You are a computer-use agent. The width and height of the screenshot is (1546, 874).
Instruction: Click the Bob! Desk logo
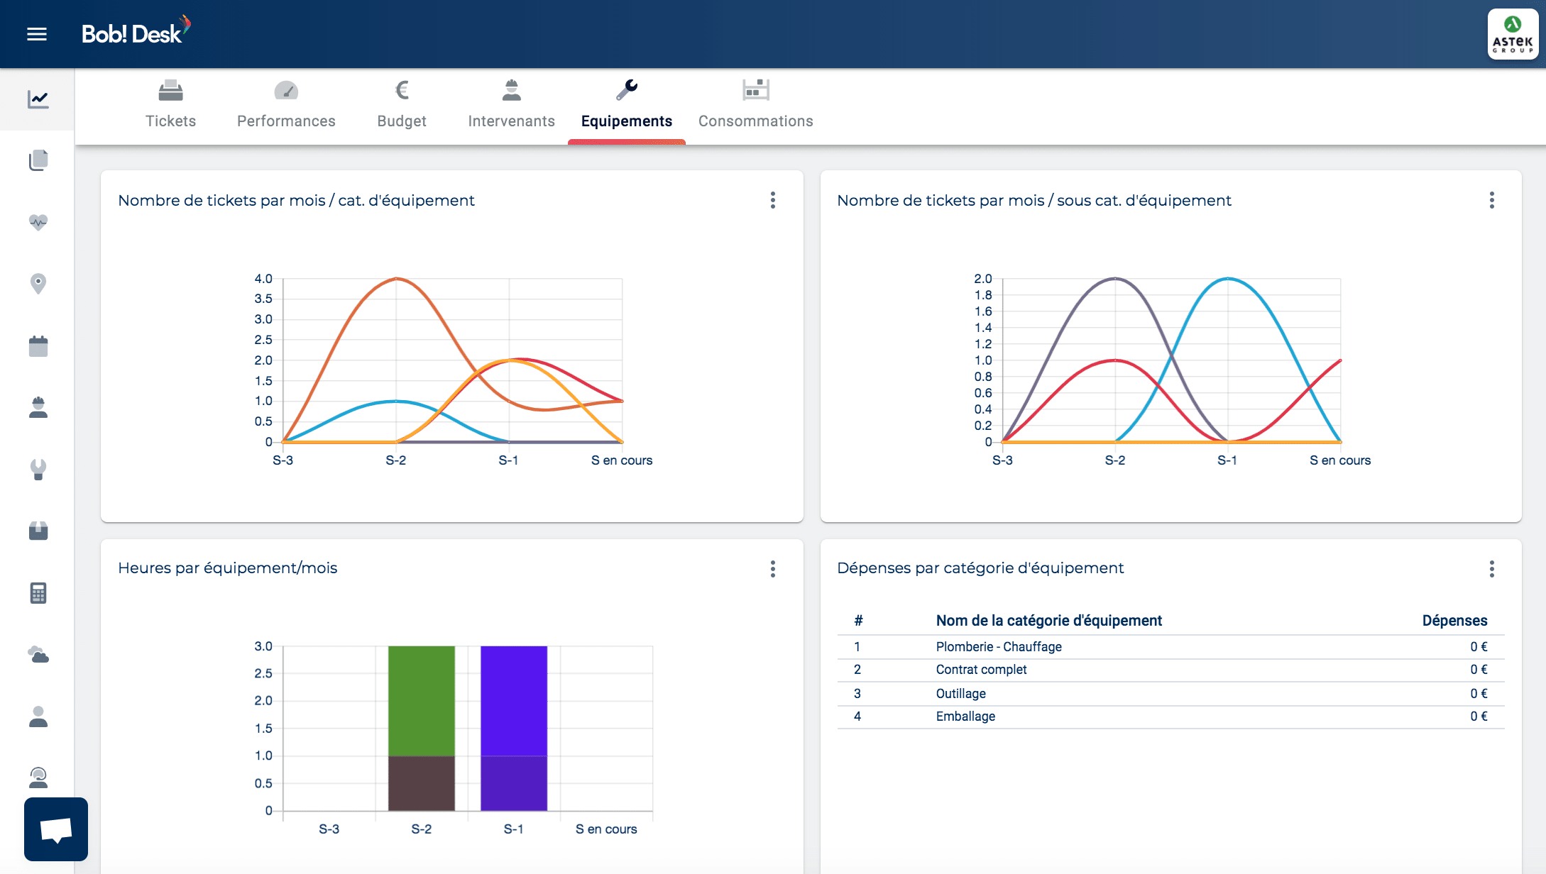pyautogui.click(x=136, y=32)
